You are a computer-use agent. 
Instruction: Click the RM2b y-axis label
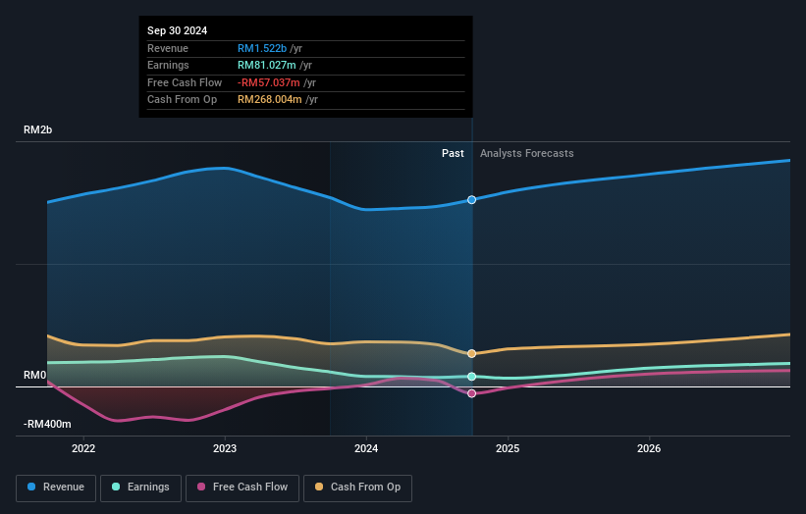click(37, 129)
